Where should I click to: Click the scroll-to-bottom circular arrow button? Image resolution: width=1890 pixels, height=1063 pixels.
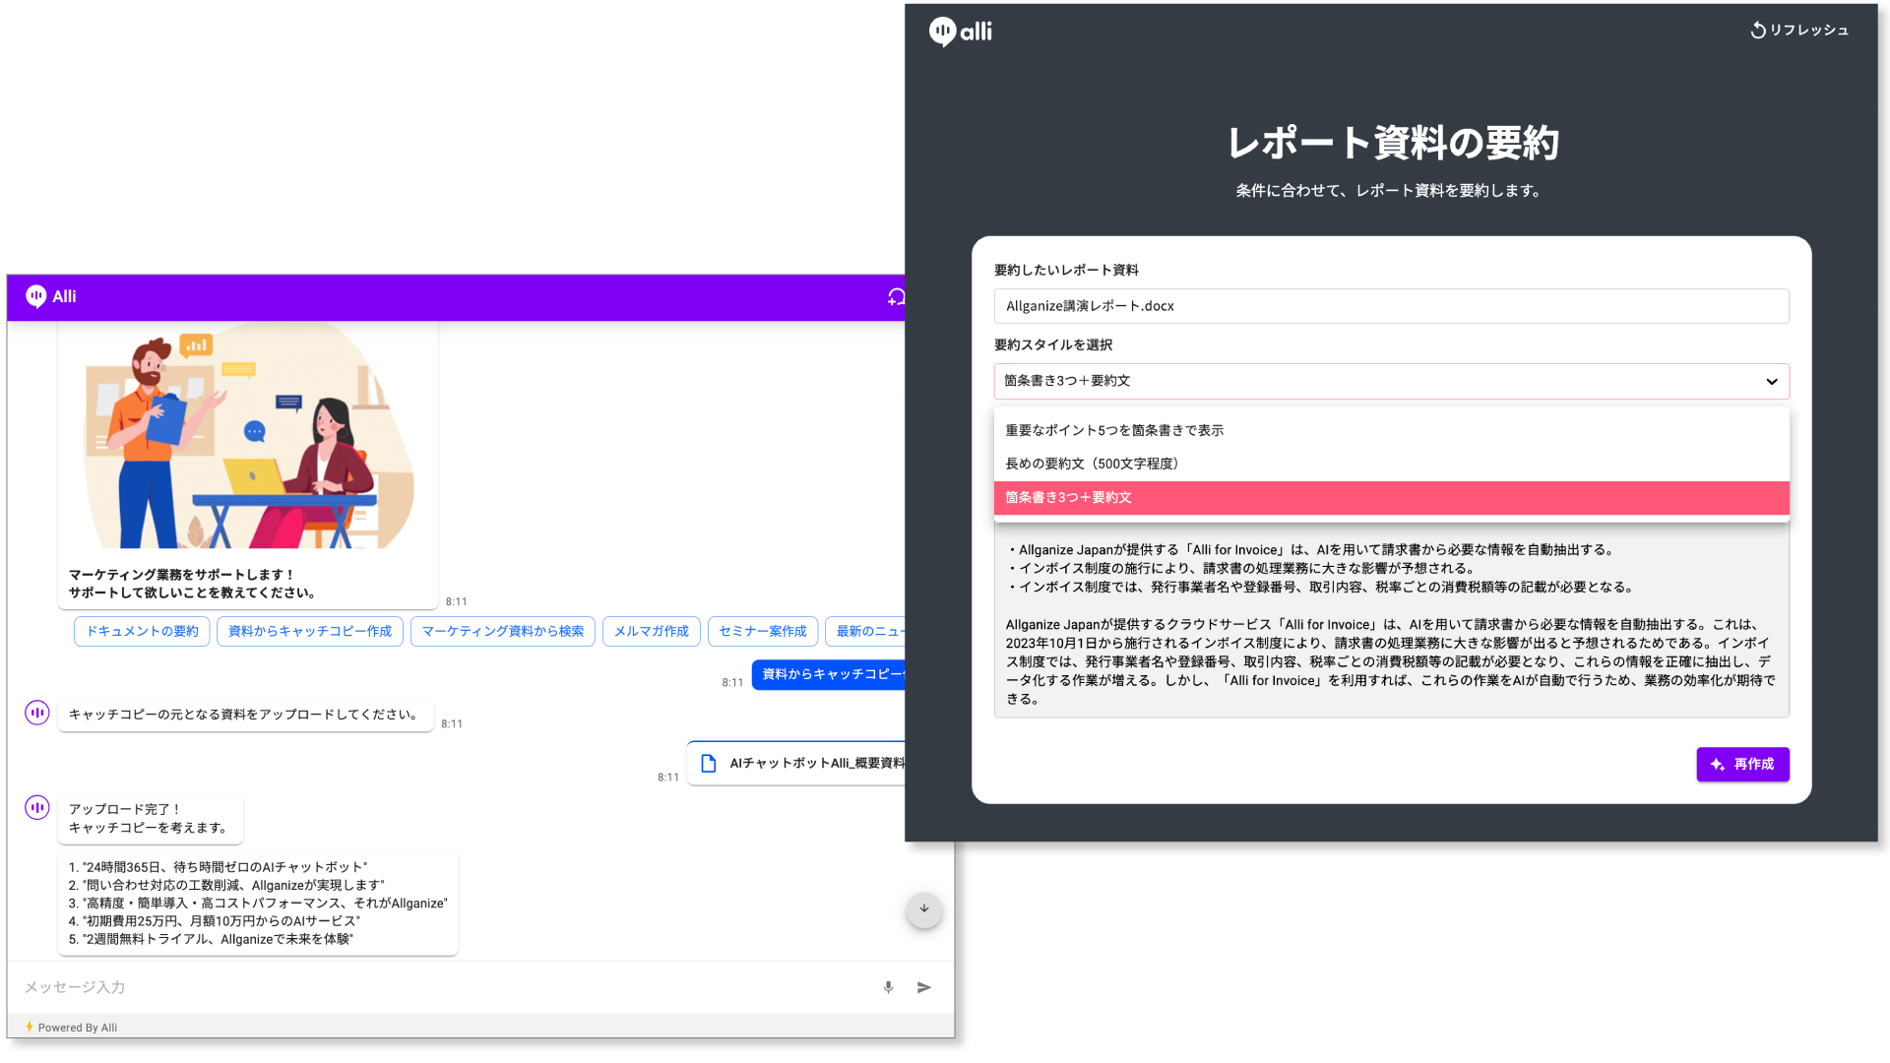923,910
